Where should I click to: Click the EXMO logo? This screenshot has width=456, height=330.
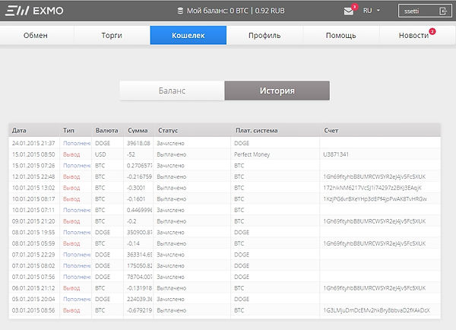click(x=34, y=11)
